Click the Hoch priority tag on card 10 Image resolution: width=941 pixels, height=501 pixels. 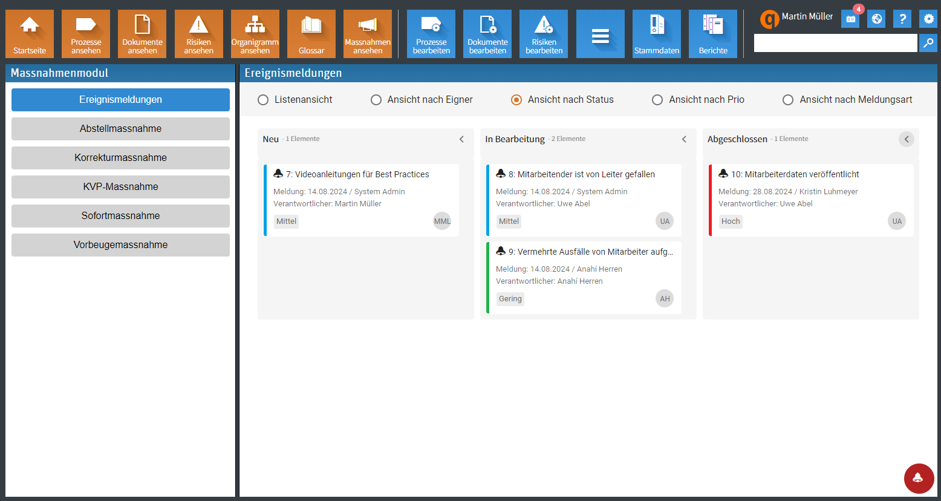pos(731,221)
